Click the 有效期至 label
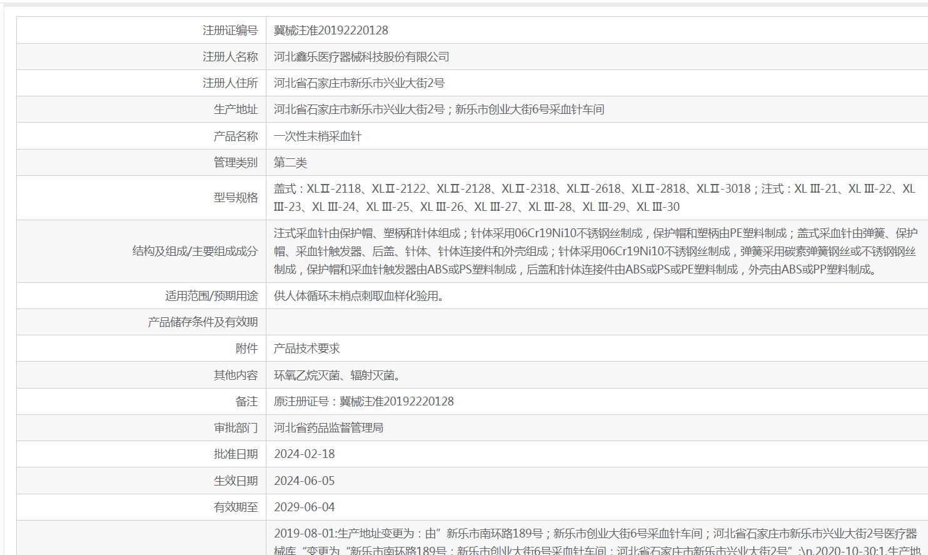928x555 pixels. (235, 507)
